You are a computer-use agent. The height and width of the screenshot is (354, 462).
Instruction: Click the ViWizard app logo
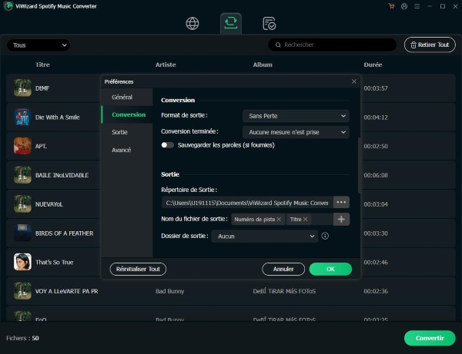click(x=8, y=6)
